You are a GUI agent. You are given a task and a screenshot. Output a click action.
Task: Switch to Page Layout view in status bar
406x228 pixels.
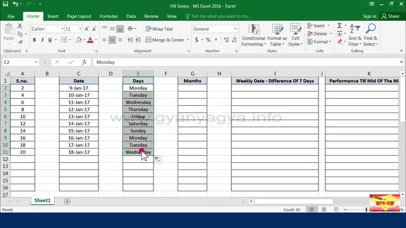(324, 210)
